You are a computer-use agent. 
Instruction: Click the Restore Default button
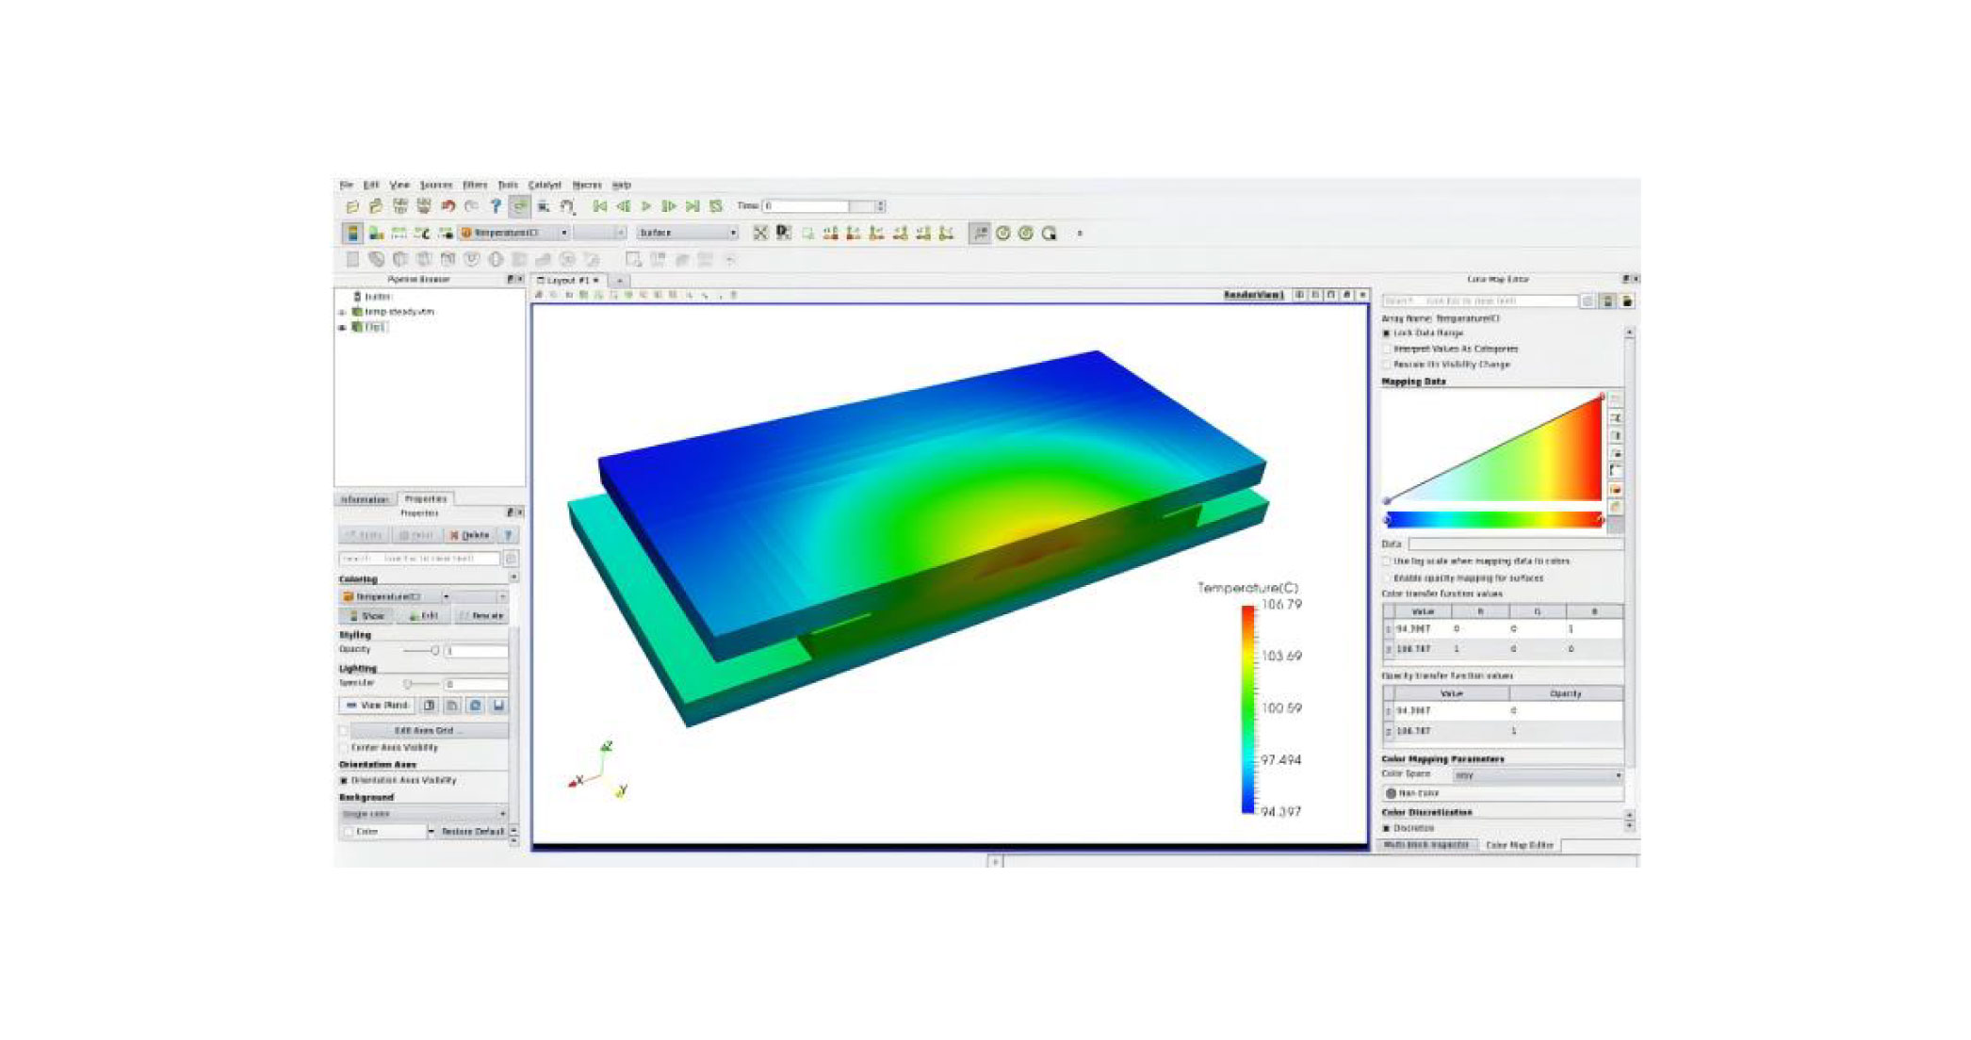[472, 832]
